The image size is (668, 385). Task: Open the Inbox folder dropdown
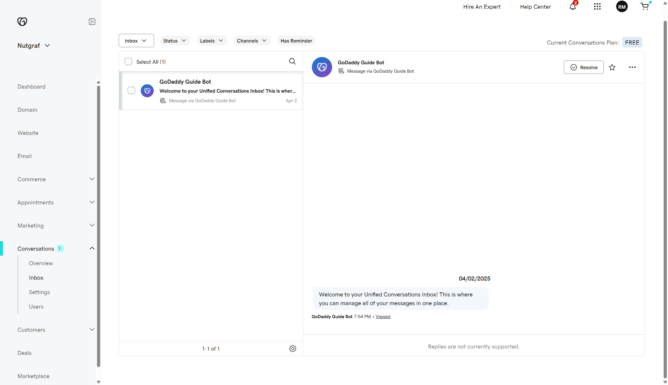(136, 41)
